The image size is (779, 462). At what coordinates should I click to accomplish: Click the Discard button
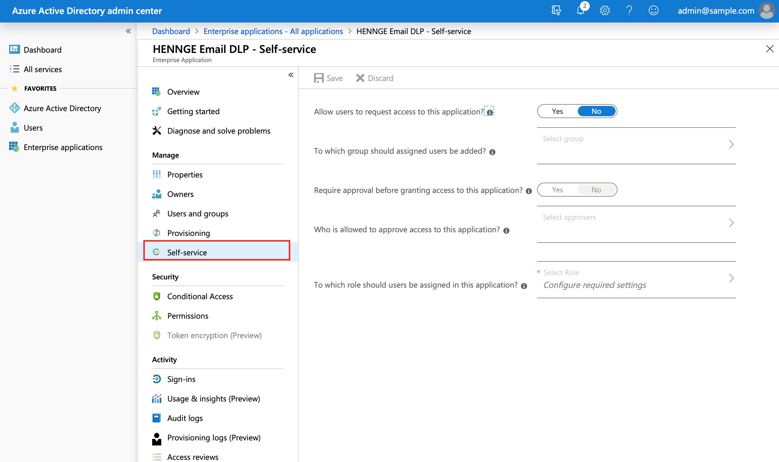(374, 78)
